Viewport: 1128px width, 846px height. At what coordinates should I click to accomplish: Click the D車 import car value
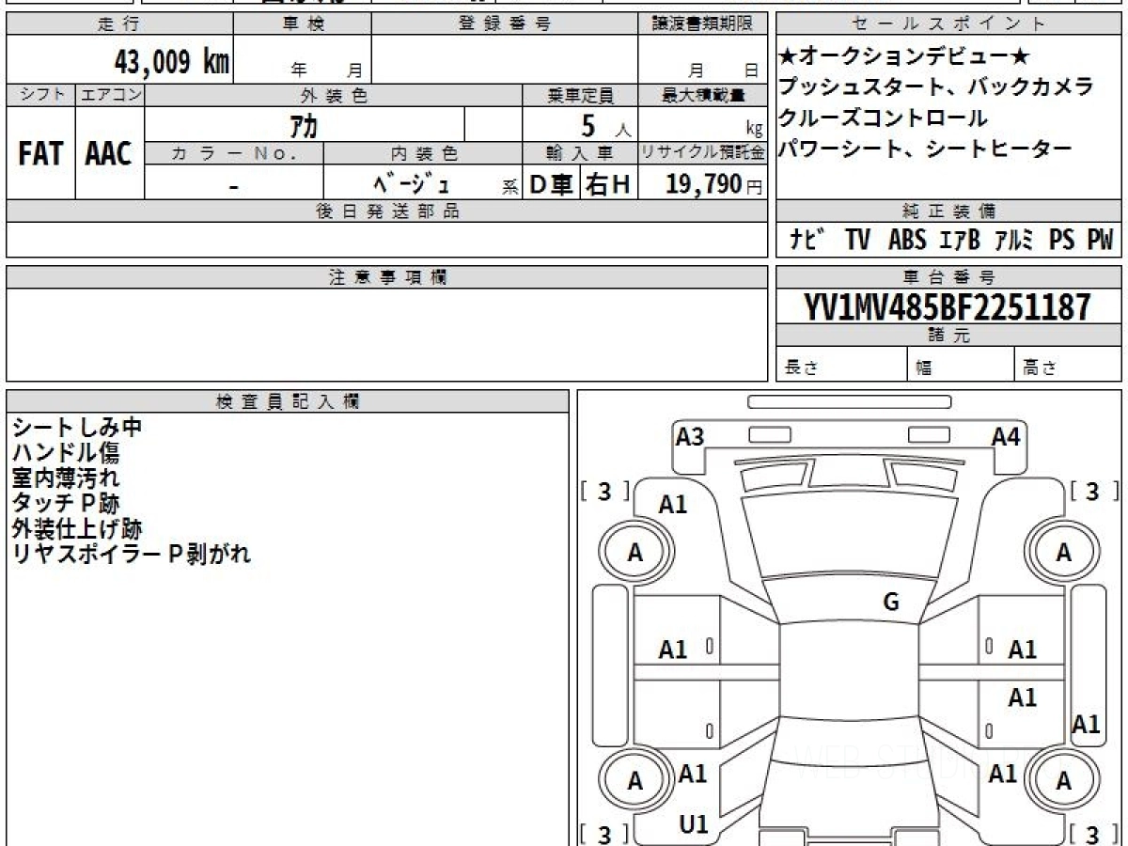click(x=551, y=184)
